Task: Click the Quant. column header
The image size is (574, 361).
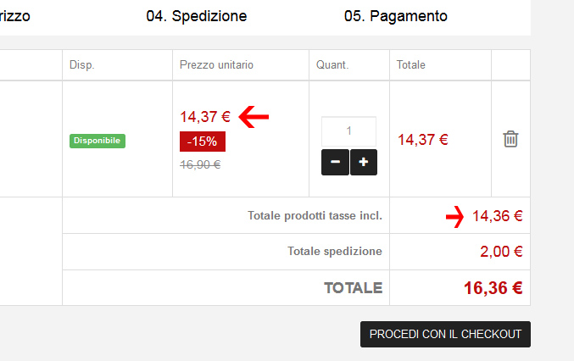Action: [x=332, y=65]
